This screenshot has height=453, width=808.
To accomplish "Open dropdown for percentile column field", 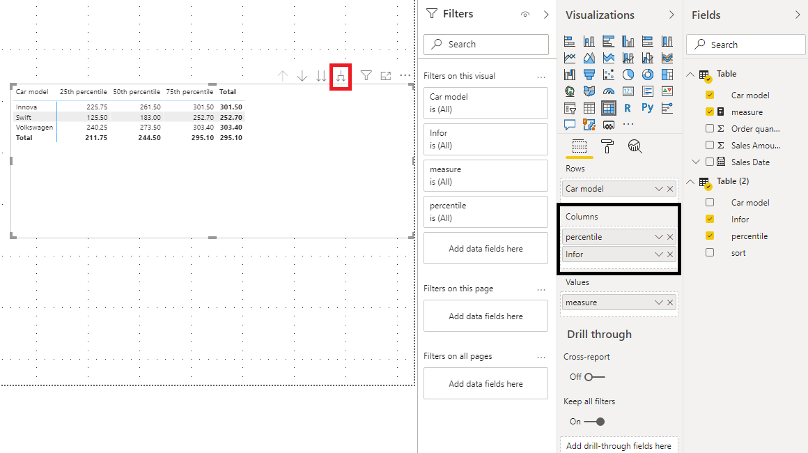I will [x=658, y=237].
